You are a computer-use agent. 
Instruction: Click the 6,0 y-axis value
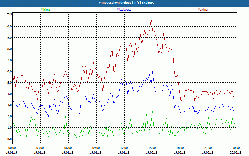click(10, 71)
